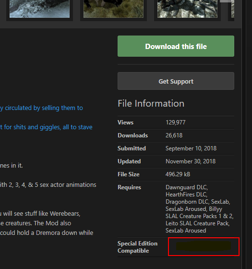Click the Views label
Screen dimensions: 252x269
(x=125, y=122)
